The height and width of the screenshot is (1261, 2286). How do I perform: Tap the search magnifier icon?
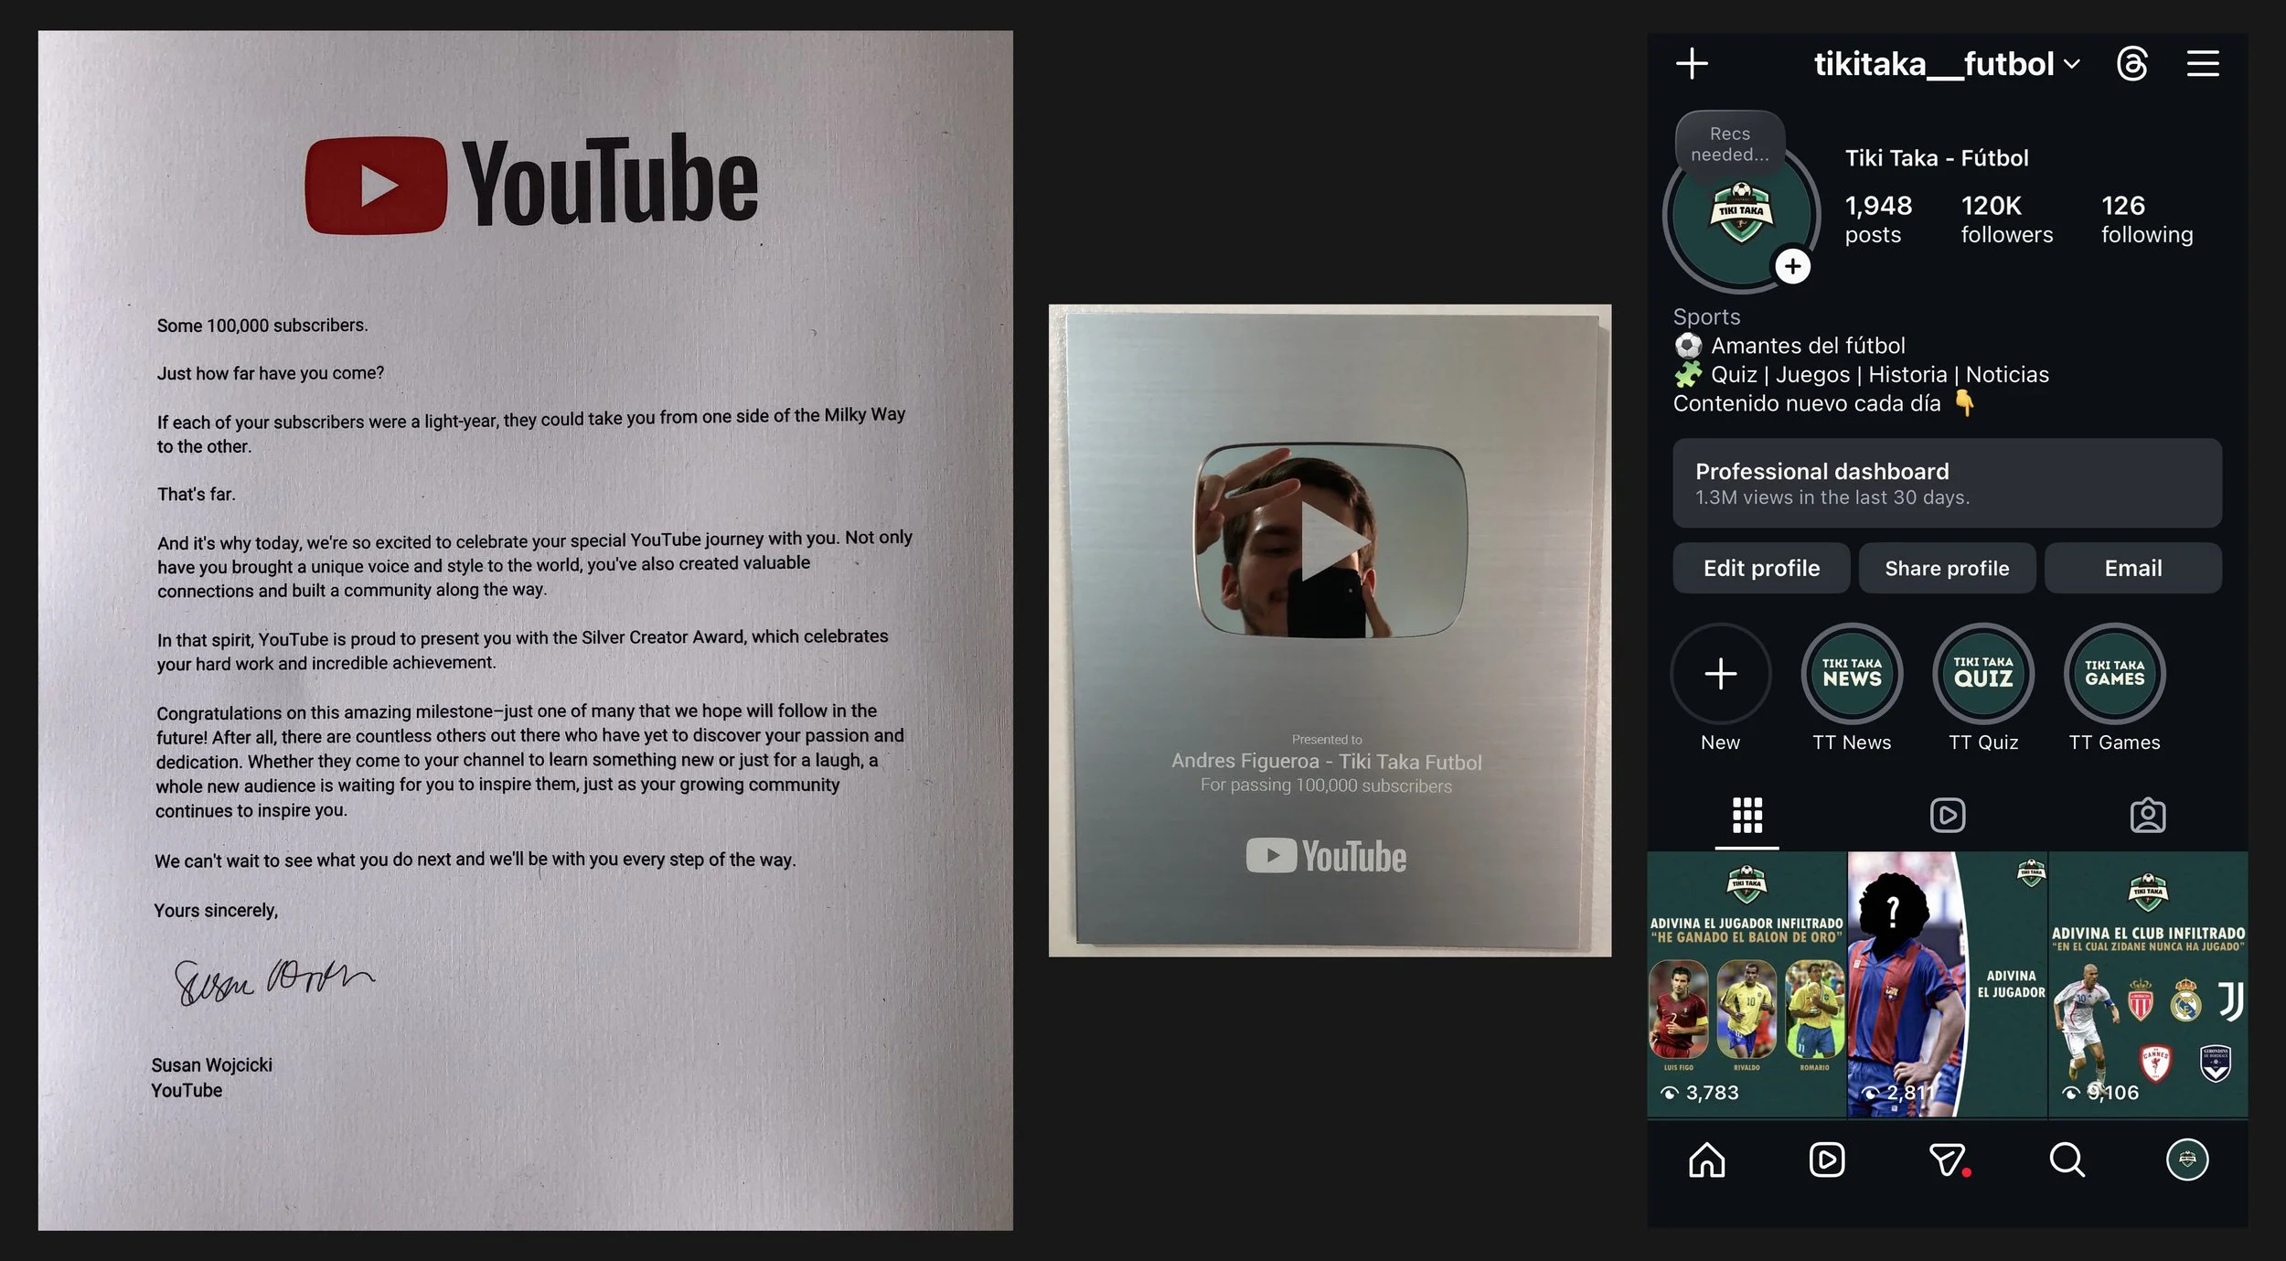(x=2067, y=1159)
